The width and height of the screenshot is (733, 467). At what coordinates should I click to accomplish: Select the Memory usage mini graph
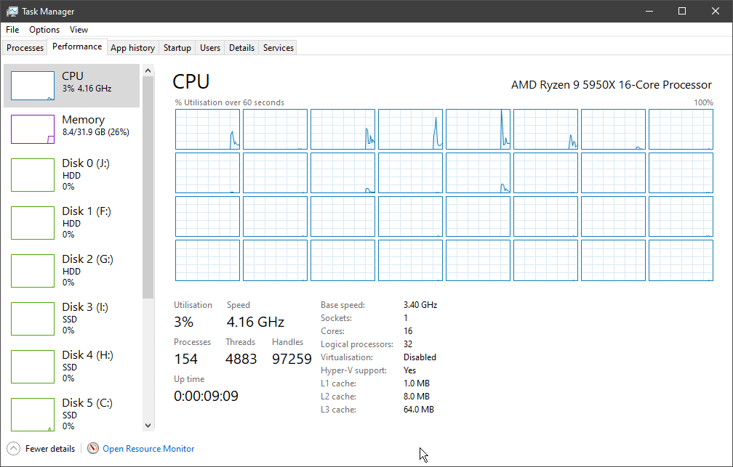point(33,129)
